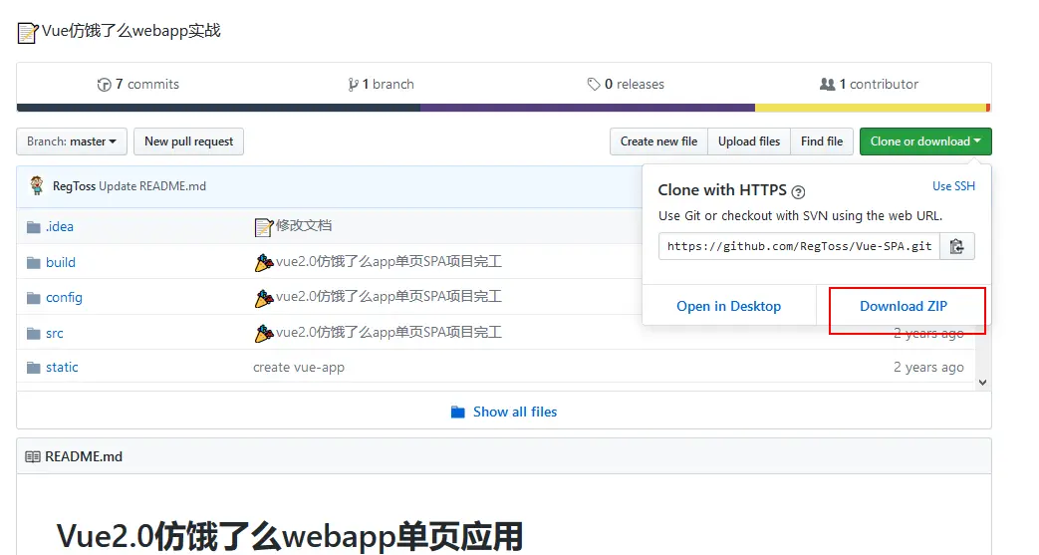The image size is (1039, 555).
Task: Click the repository description Vue仿饿了么webapp实战
Action: [131, 31]
